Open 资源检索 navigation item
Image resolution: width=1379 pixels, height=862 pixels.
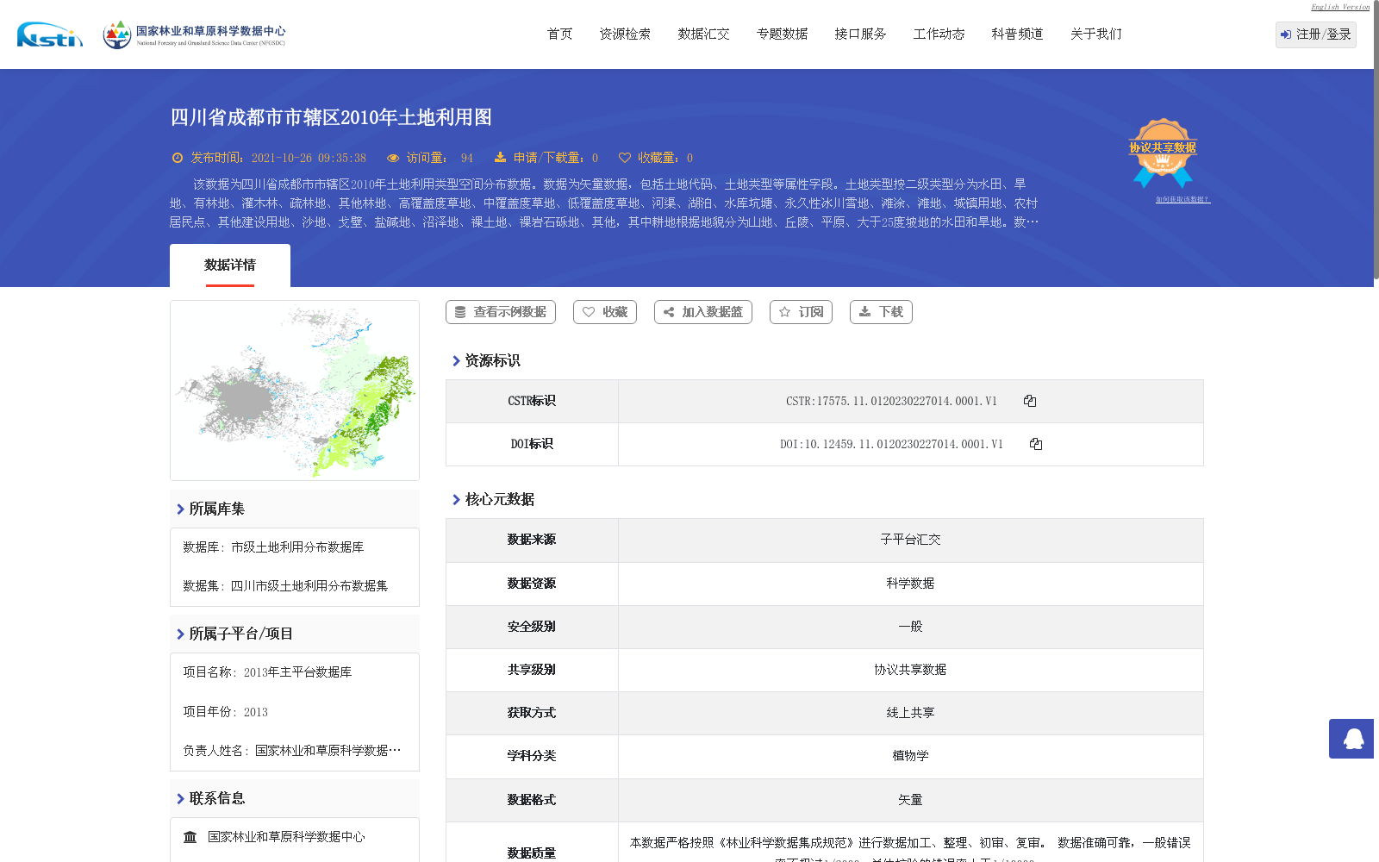pos(625,34)
